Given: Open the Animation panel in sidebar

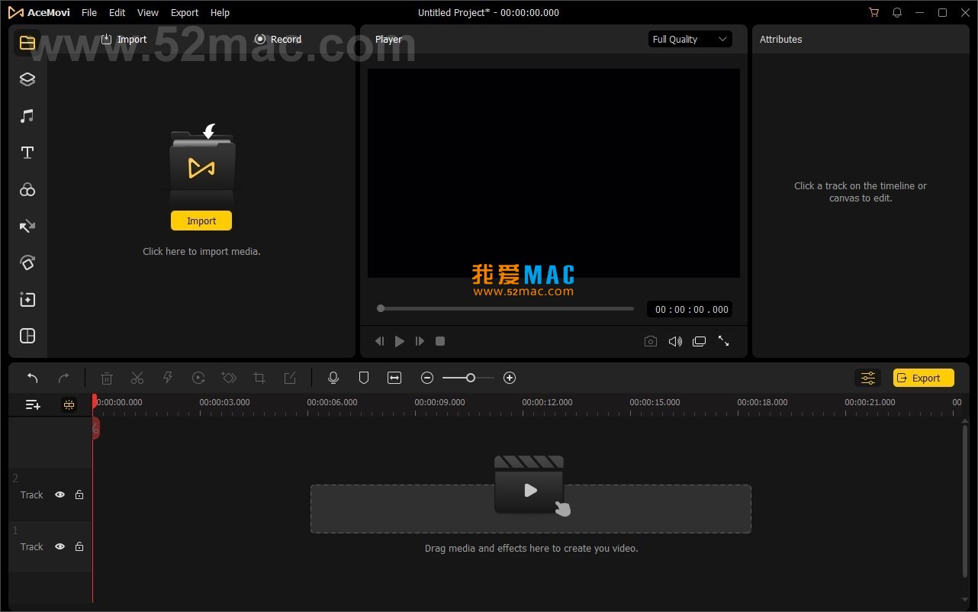Looking at the screenshot, I should click(27, 263).
